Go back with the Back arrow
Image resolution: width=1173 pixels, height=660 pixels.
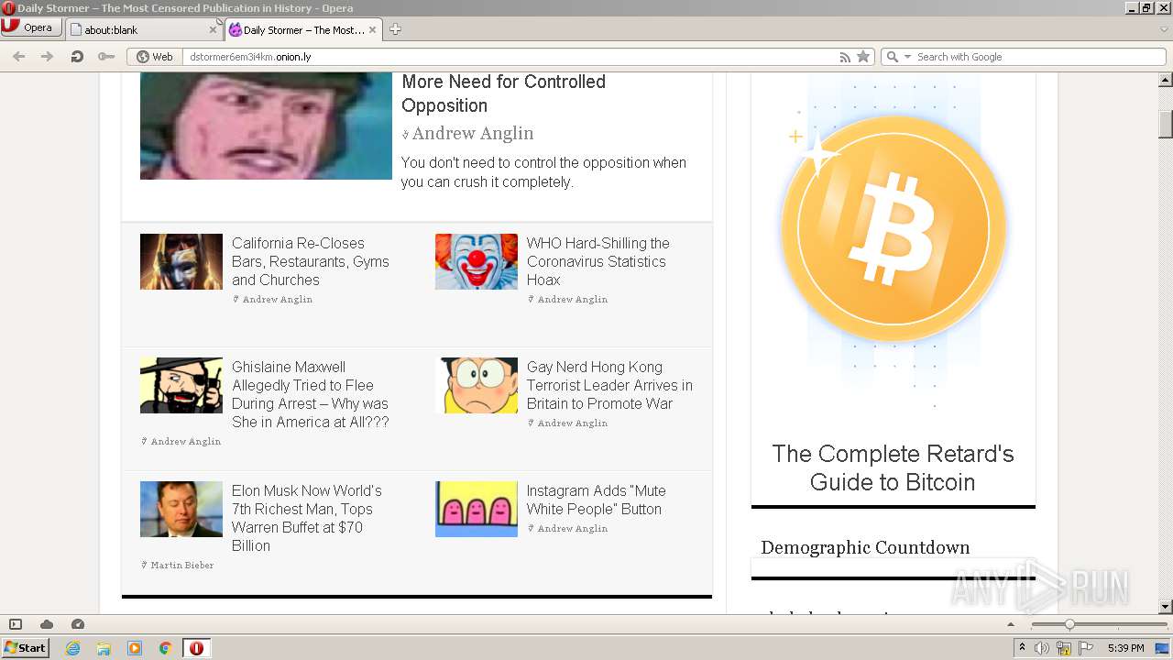[x=18, y=57]
